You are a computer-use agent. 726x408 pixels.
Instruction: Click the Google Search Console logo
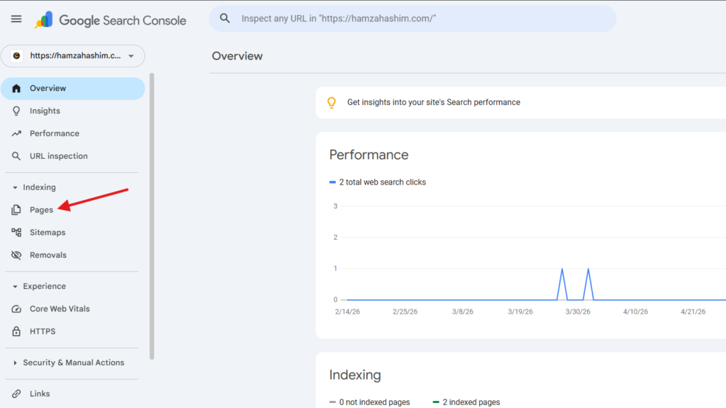[110, 20]
